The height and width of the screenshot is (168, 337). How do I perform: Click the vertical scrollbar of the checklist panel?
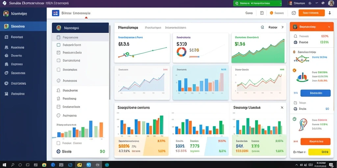point(110,62)
